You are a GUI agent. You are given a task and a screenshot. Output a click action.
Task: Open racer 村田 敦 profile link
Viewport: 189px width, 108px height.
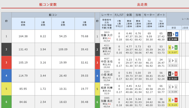point(107,48)
